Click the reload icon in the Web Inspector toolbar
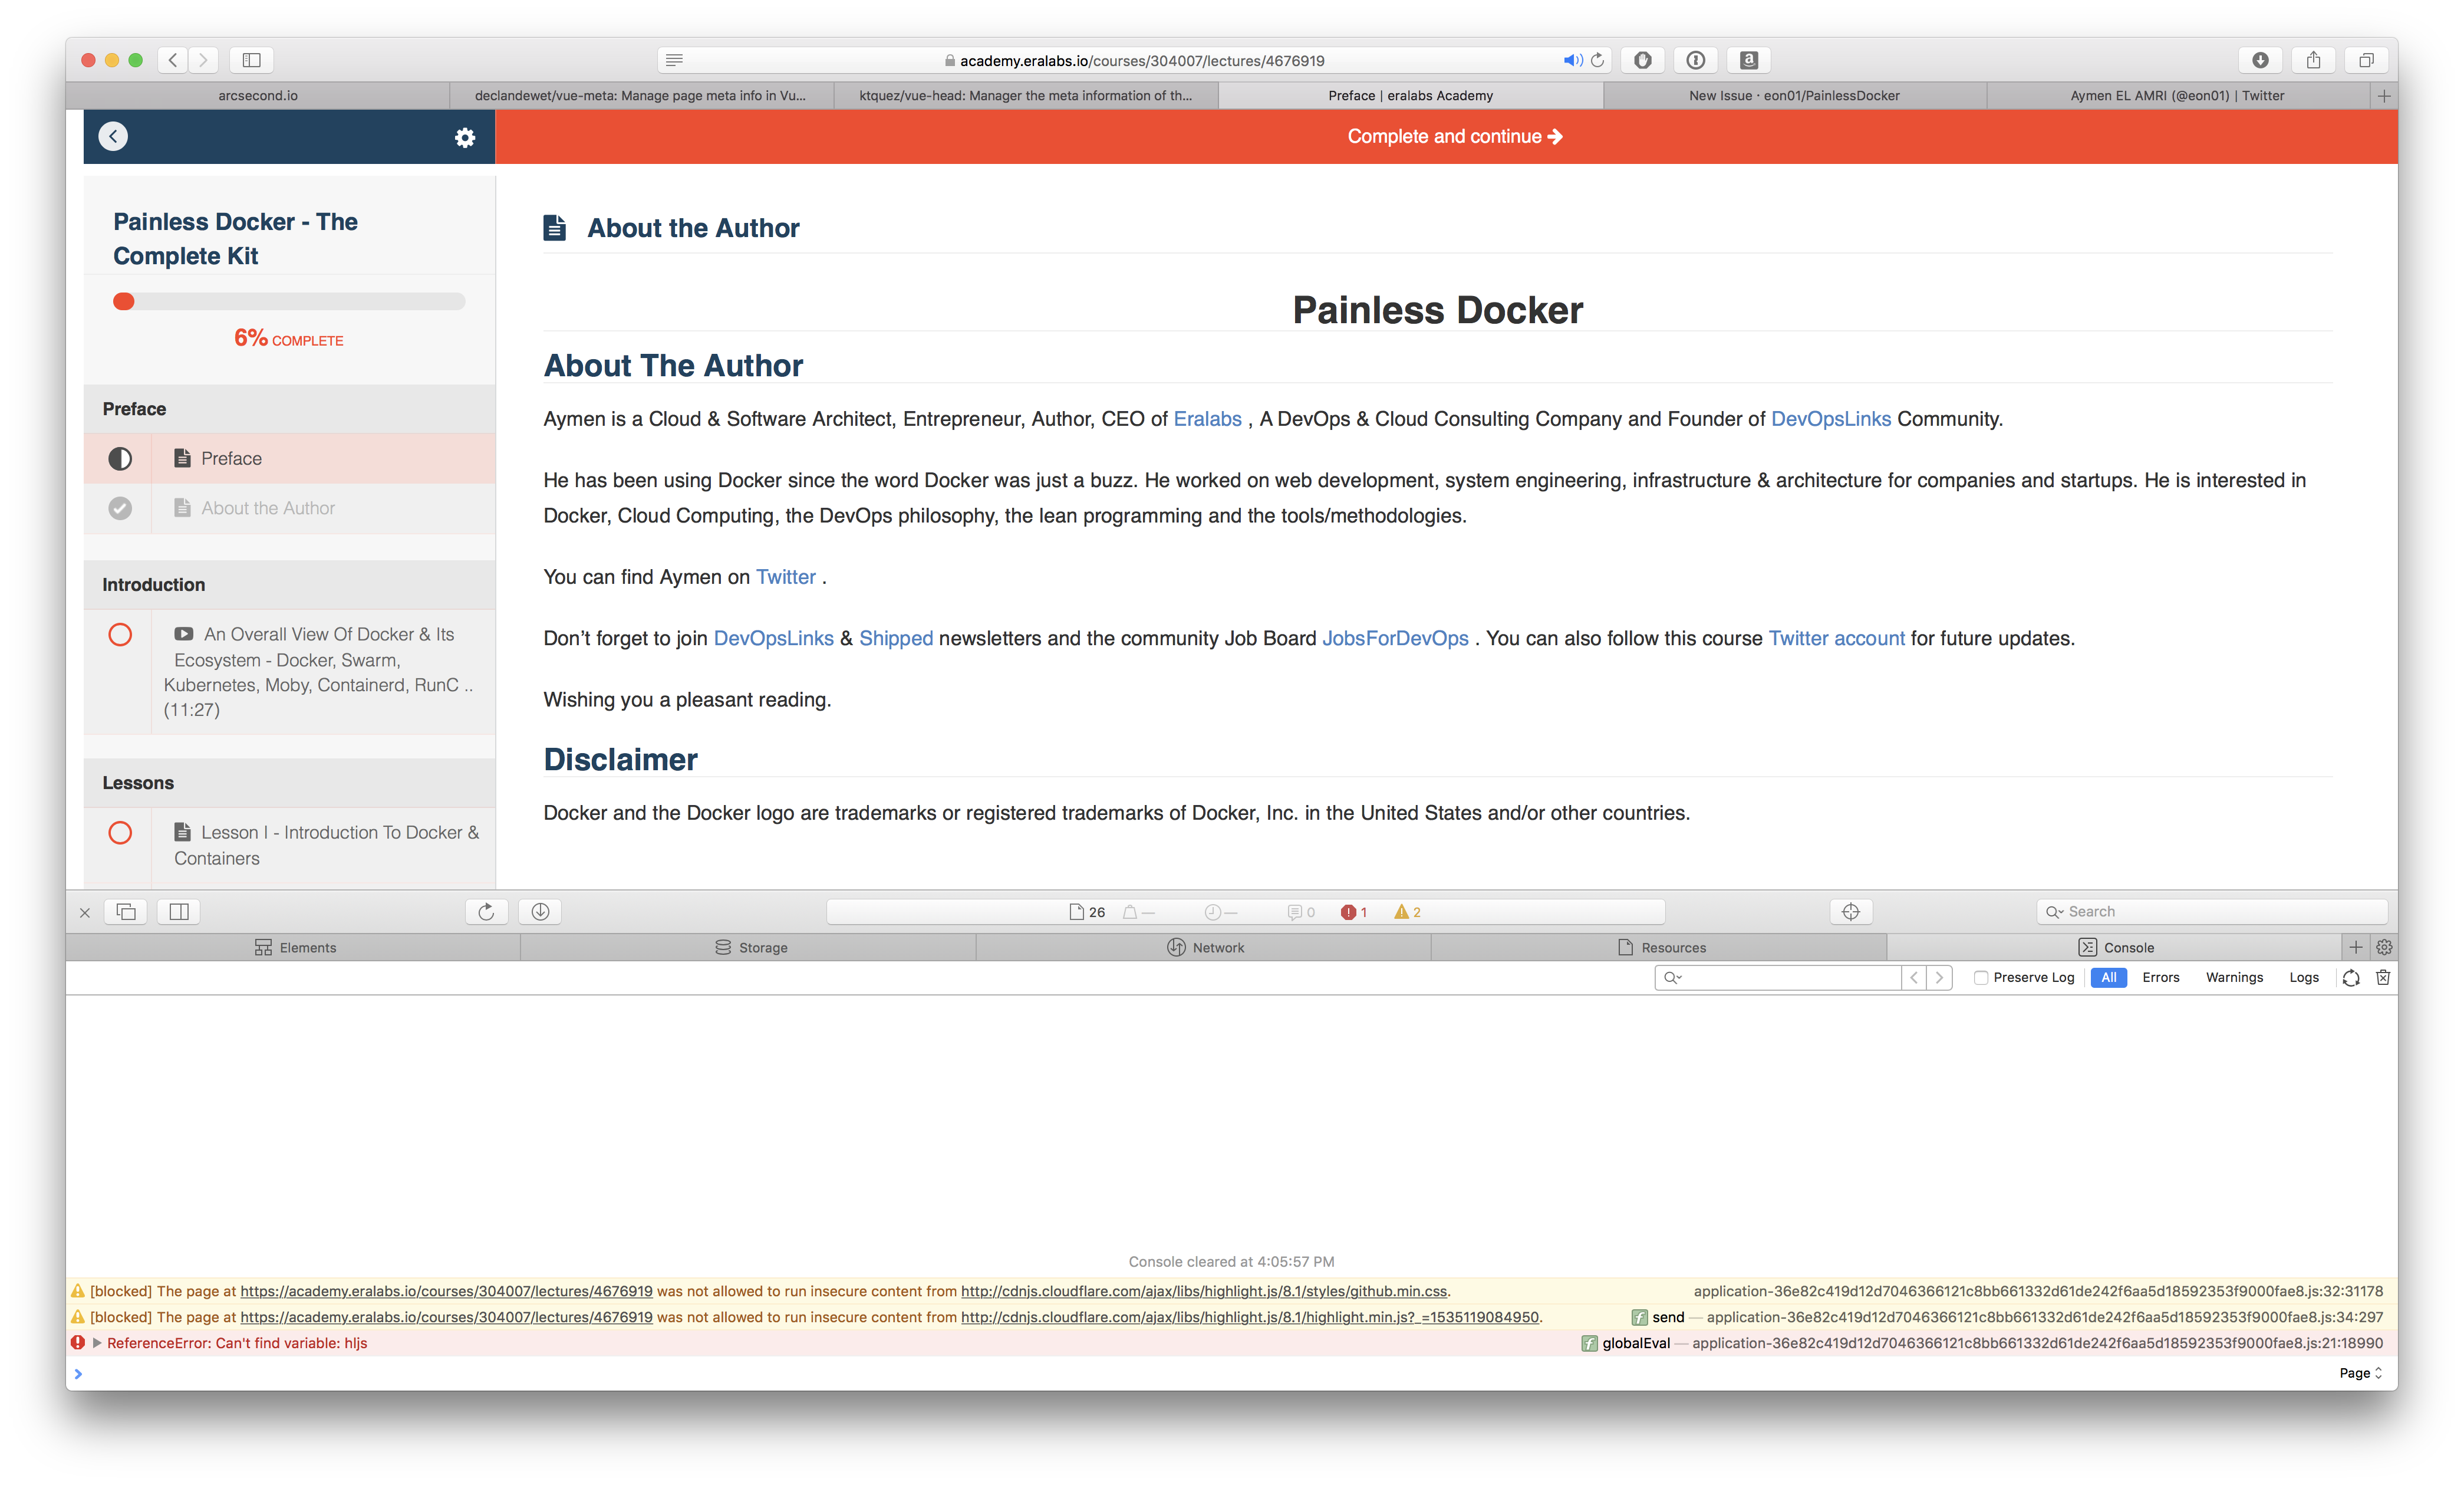This screenshot has height=1485, width=2464. pyautogui.click(x=486, y=911)
